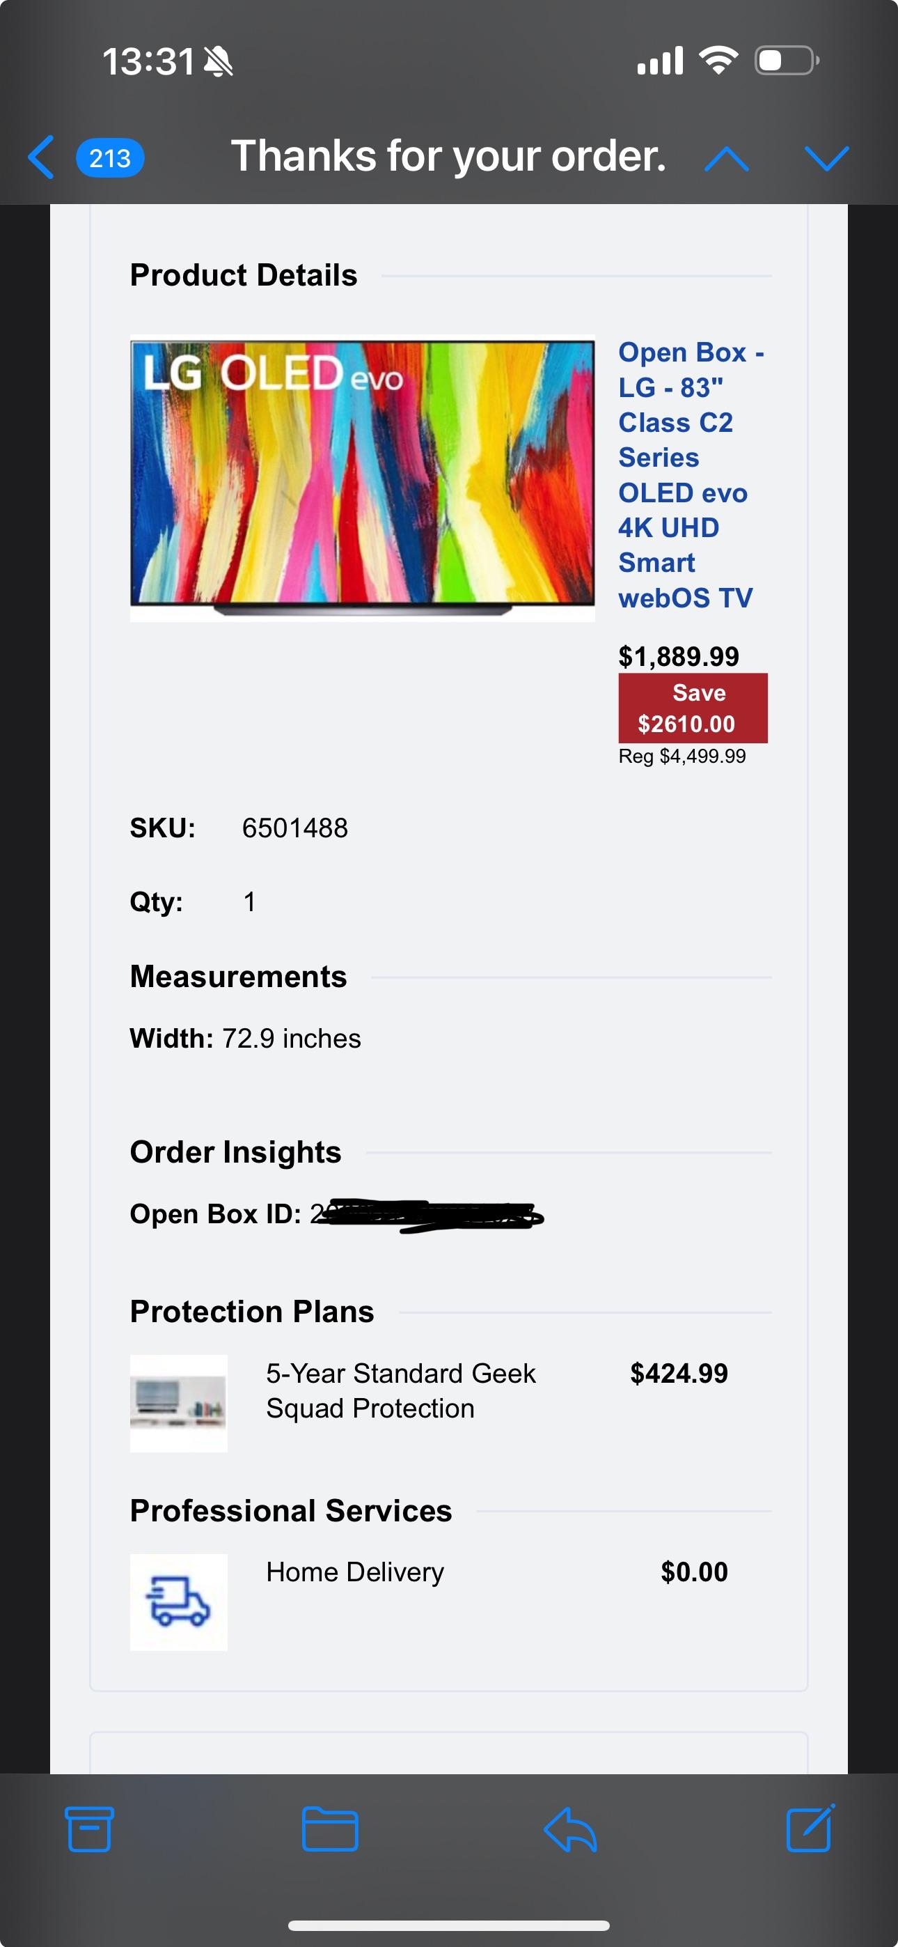The width and height of the screenshot is (898, 1947).
Task: Archive this order confirmation email
Action: pos(88,1829)
